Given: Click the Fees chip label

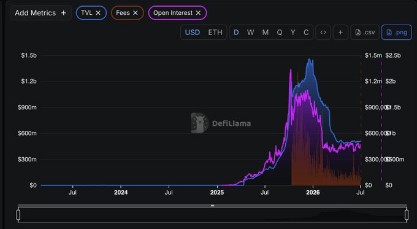Looking at the screenshot, I should pos(123,13).
